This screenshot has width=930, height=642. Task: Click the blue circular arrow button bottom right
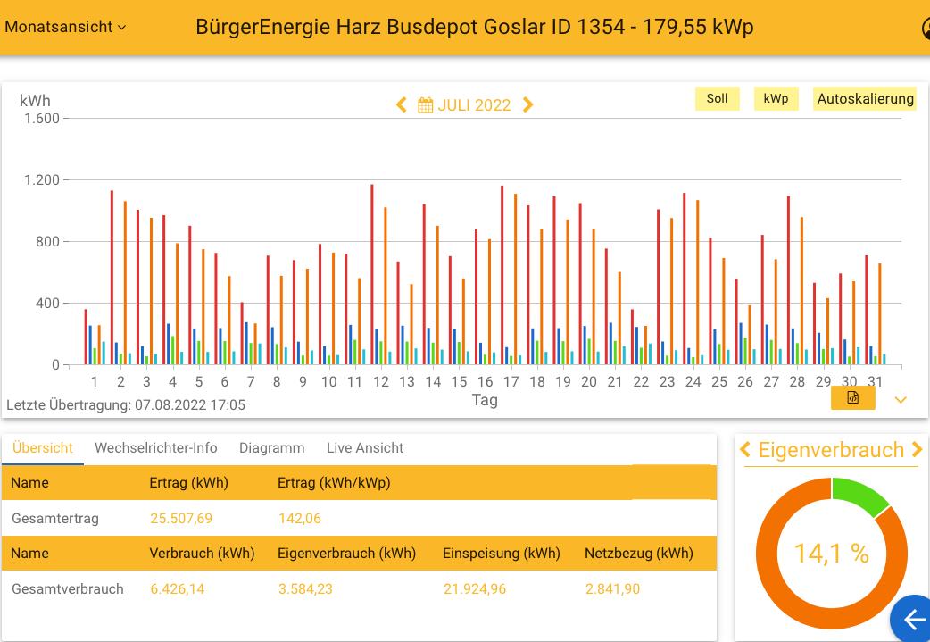click(x=910, y=619)
